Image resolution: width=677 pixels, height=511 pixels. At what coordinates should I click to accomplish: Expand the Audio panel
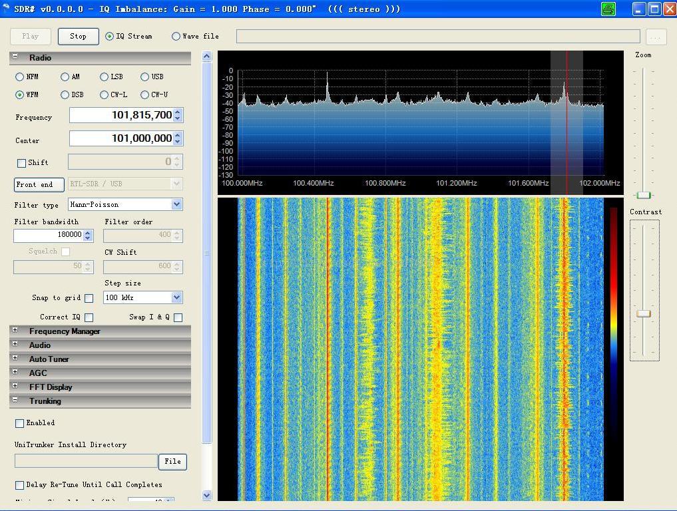[x=15, y=344]
